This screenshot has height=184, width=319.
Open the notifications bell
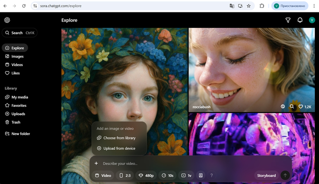(x=300, y=20)
